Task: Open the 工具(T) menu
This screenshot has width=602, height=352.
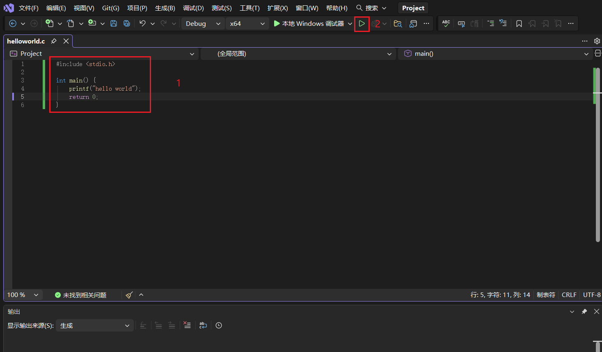Action: (x=249, y=8)
